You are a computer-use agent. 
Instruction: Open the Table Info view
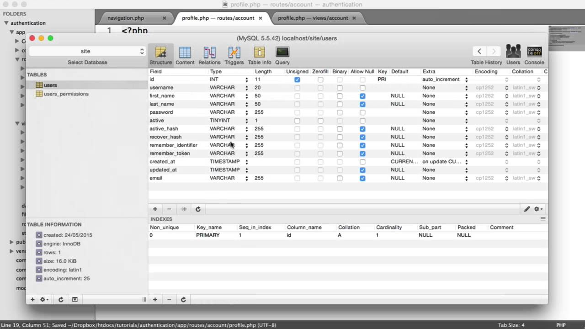[x=259, y=55]
